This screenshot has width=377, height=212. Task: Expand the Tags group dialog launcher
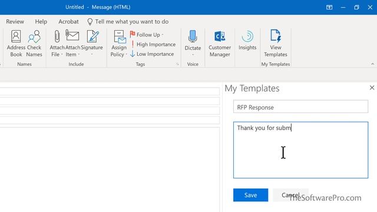pyautogui.click(x=177, y=64)
